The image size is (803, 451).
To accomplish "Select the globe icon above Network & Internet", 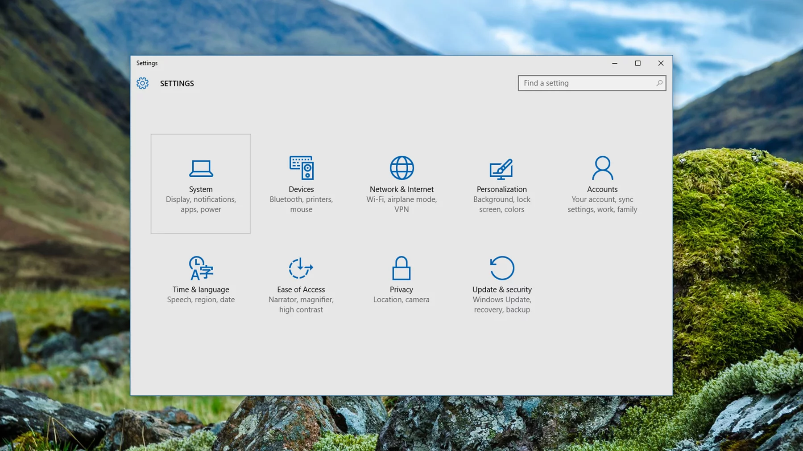I will (x=401, y=168).
